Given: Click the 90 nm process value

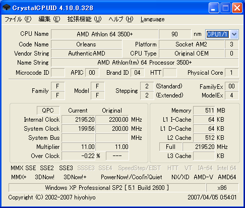Looking at the screenshot, I should (175, 34).
